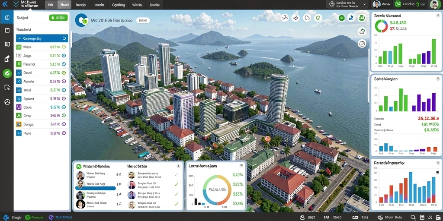
Task: Expand options on top-right chart panel
Action: click(x=437, y=16)
